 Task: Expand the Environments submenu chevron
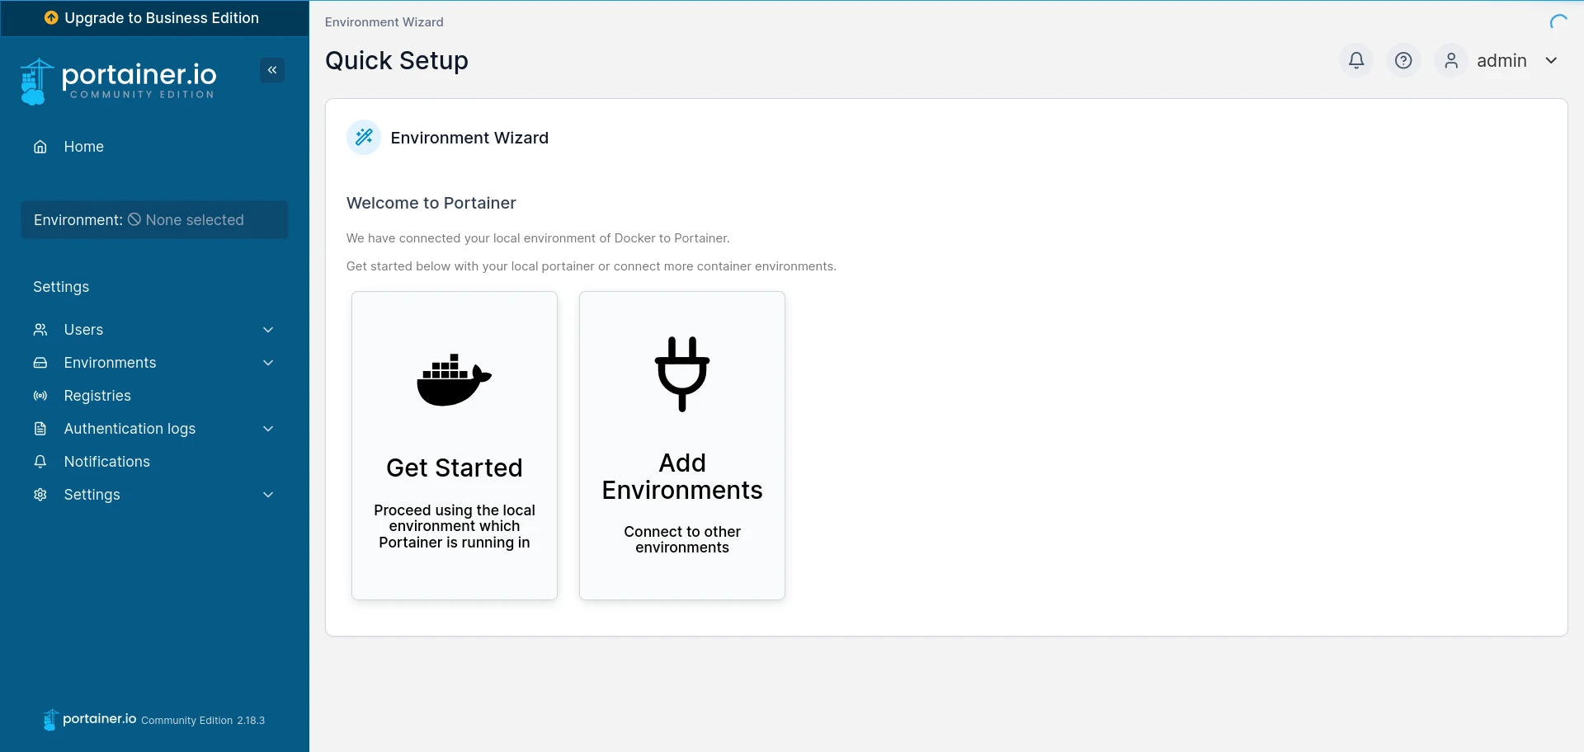tap(268, 363)
